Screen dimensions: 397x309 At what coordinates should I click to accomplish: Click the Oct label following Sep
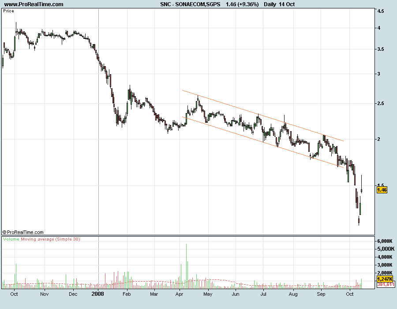(350, 294)
